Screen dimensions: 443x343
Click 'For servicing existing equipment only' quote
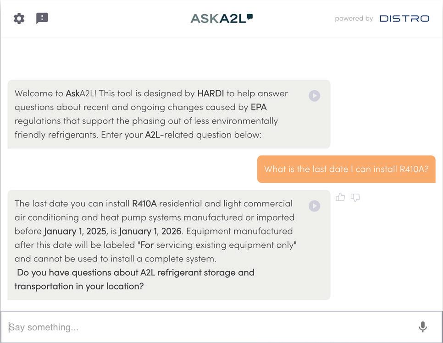click(x=218, y=245)
